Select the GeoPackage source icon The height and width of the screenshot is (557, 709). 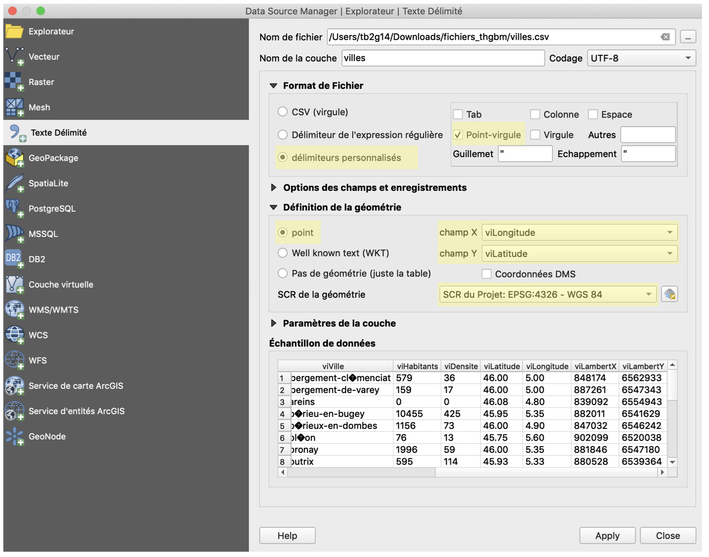pos(14,158)
